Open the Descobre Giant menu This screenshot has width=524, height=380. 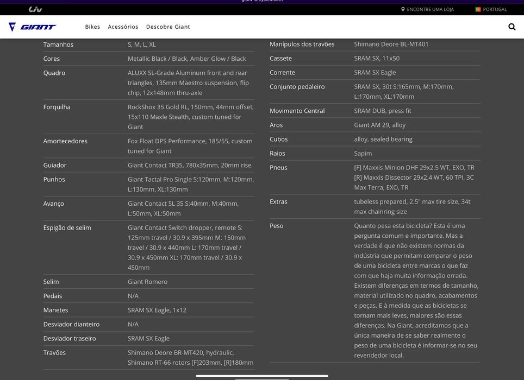point(168,27)
